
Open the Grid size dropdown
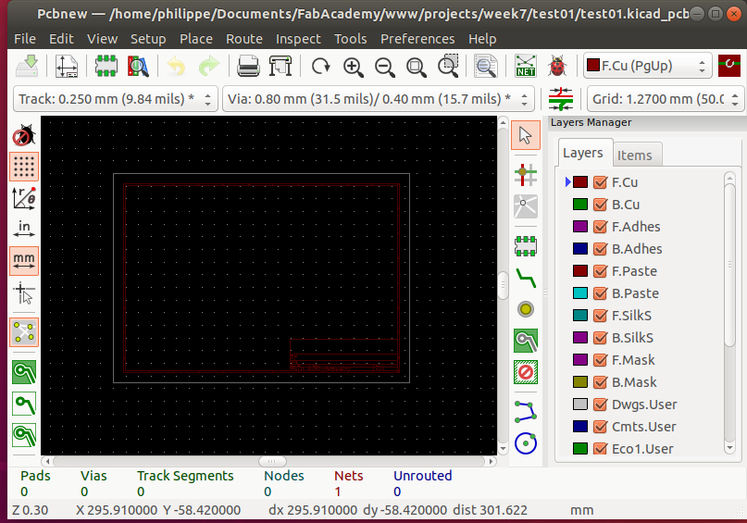(665, 99)
